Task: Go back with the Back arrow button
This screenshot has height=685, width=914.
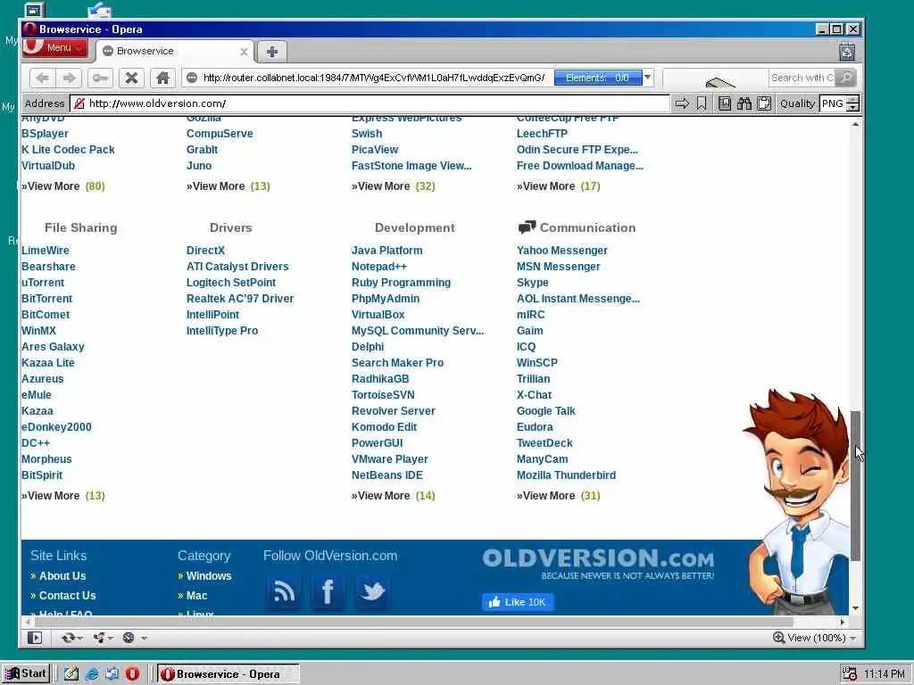Action: tap(42, 78)
